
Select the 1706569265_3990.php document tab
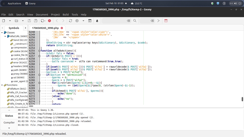point(45,28)
